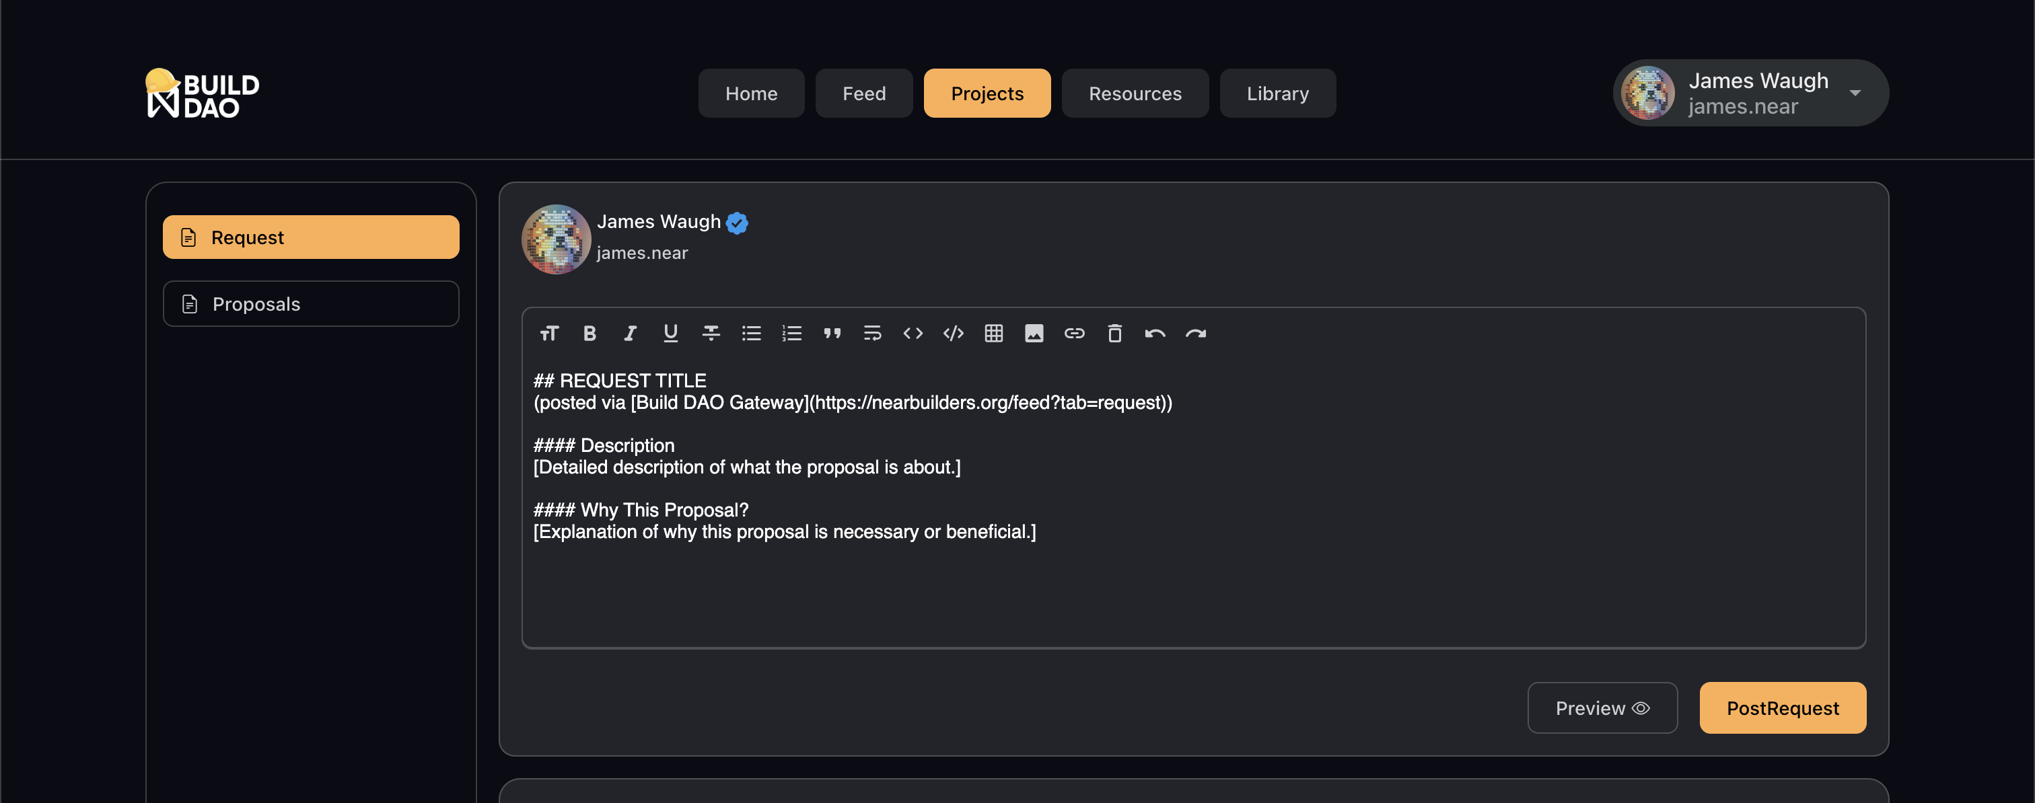Click the blue verified badge

tap(737, 223)
